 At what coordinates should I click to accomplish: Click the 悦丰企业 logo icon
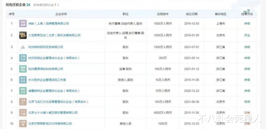(23, 80)
